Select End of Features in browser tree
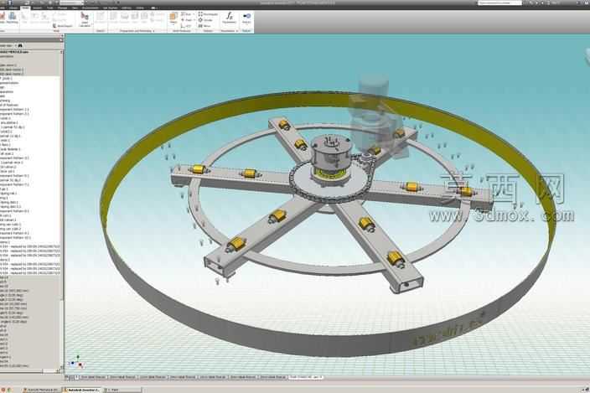 click(9, 105)
